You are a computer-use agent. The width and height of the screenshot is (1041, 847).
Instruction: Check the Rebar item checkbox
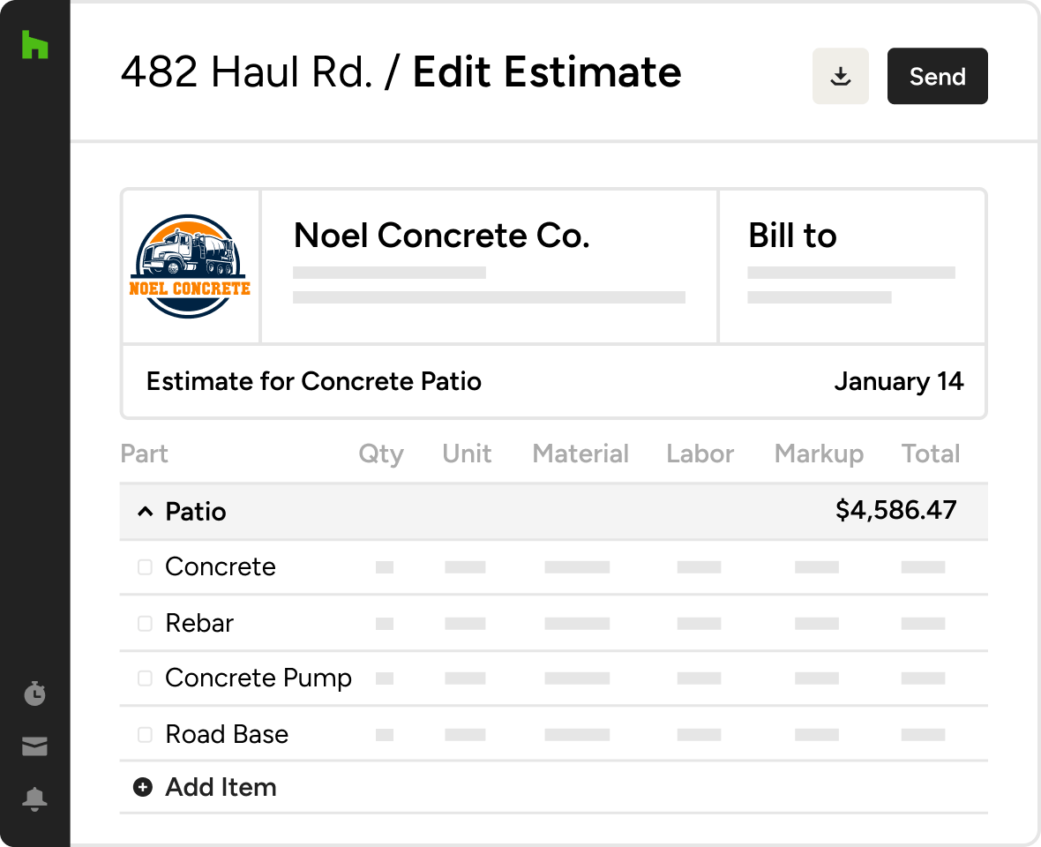point(145,624)
